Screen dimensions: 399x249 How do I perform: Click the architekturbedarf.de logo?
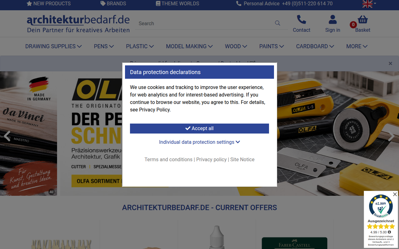(78, 24)
